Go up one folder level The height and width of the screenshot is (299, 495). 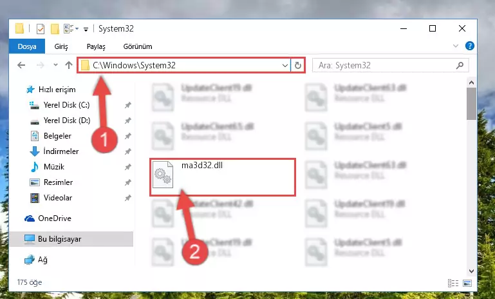pyautogui.click(x=69, y=65)
